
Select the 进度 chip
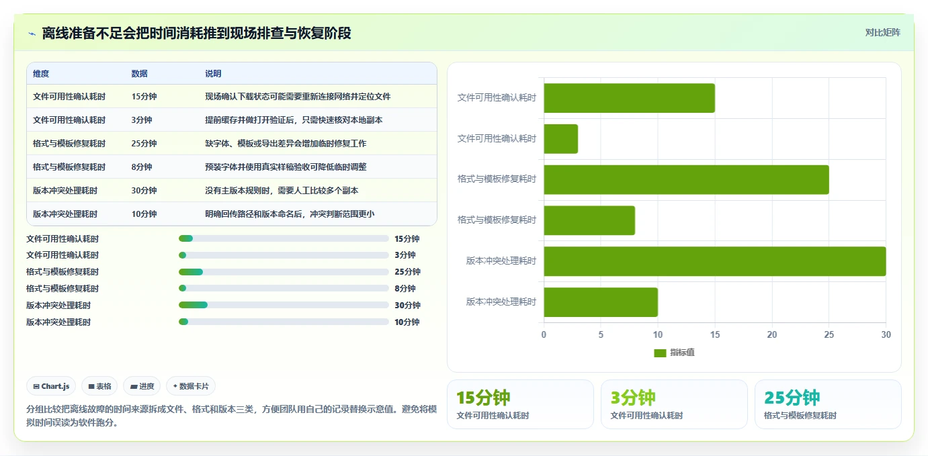[x=142, y=386]
